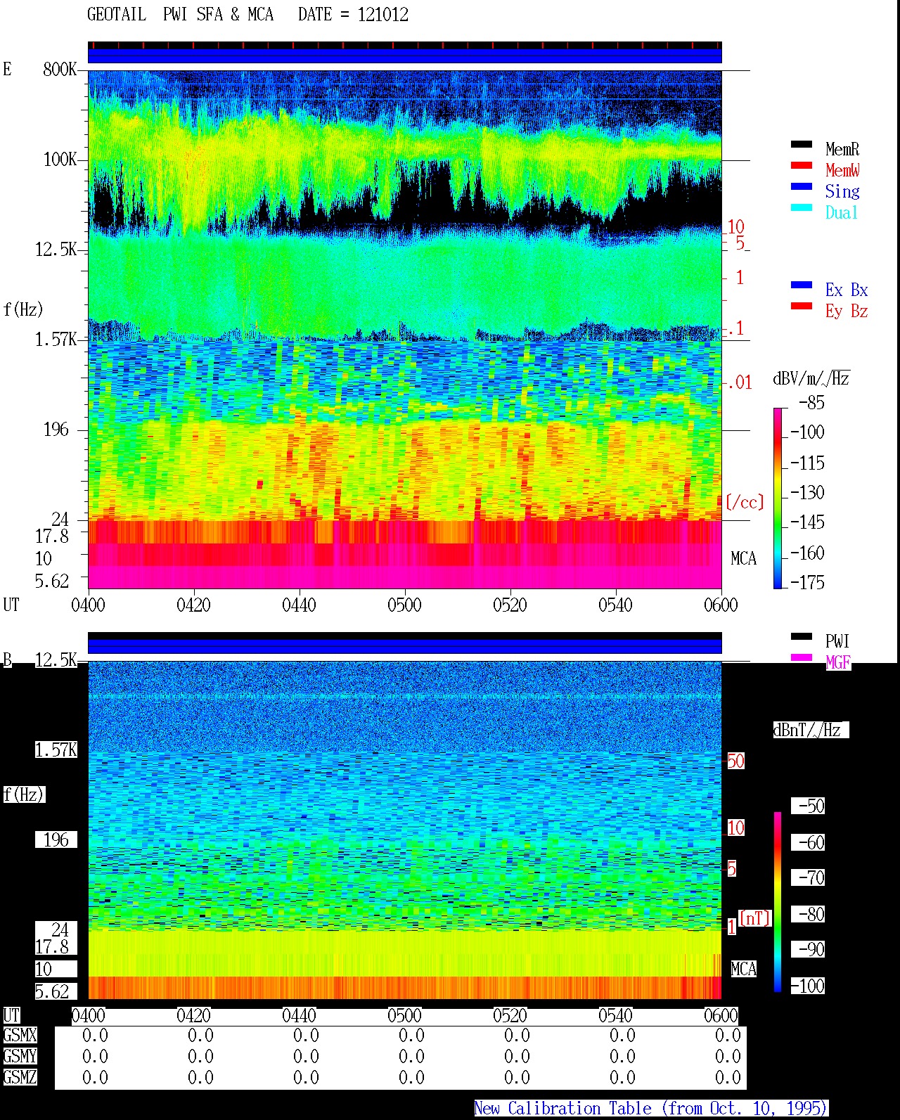The image size is (900, 1120).
Task: Click the 0500 time label under the electric spectrogram
Action: coord(404,605)
